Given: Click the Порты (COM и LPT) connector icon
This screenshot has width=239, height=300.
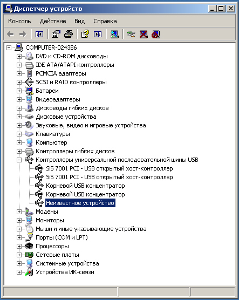Looking at the screenshot, I should point(29,237).
